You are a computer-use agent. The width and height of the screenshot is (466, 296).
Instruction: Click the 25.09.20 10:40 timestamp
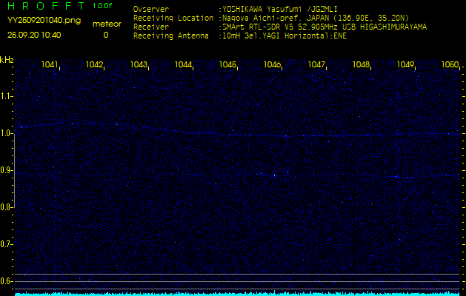click(x=34, y=35)
